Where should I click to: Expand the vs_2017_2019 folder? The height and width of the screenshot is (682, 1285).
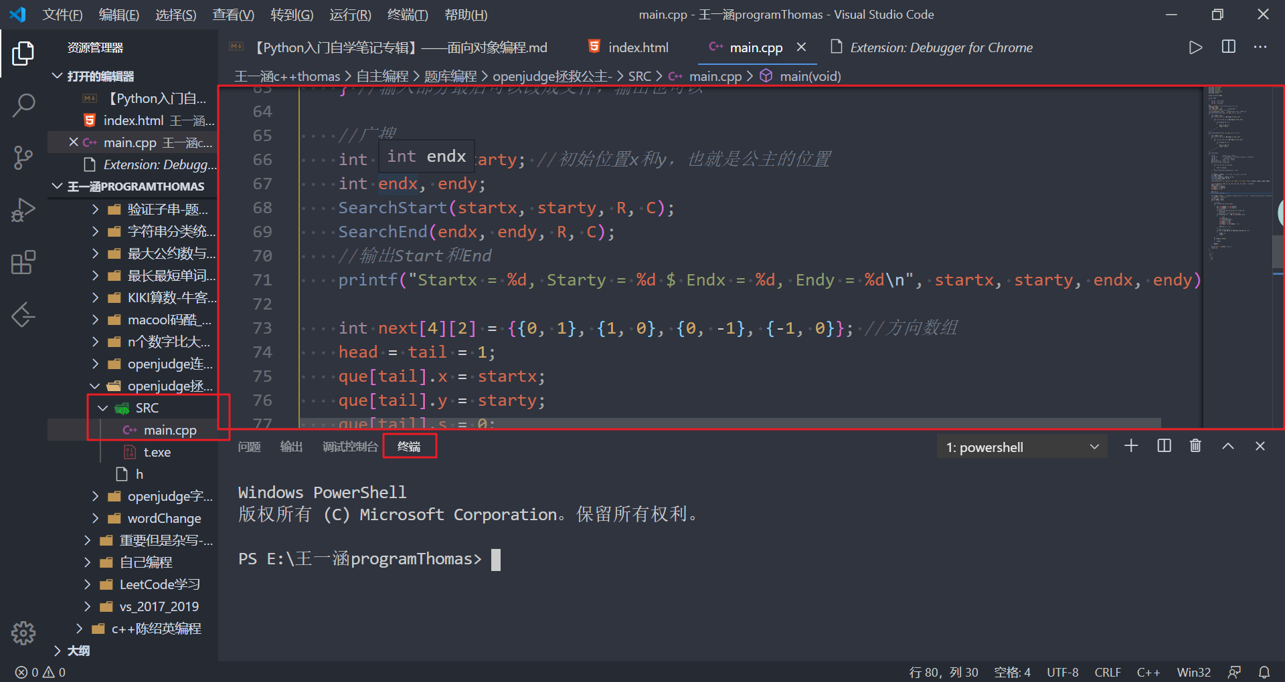click(133, 606)
